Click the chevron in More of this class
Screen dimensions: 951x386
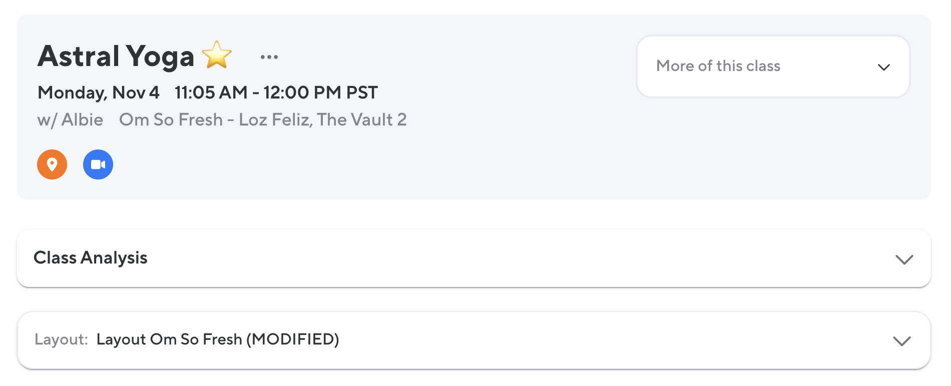tap(884, 67)
